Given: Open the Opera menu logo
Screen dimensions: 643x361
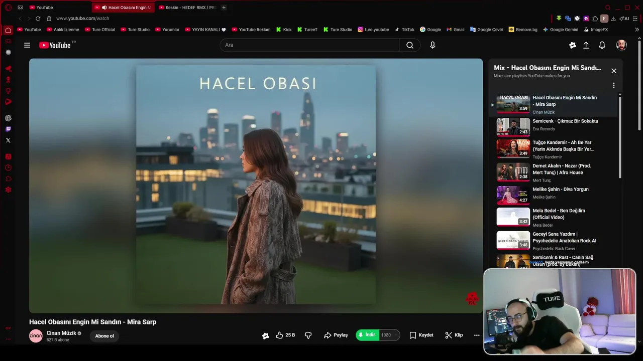Looking at the screenshot, I should 8,8.
